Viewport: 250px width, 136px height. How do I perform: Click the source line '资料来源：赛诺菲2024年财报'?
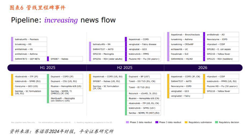[x=42, y=131]
